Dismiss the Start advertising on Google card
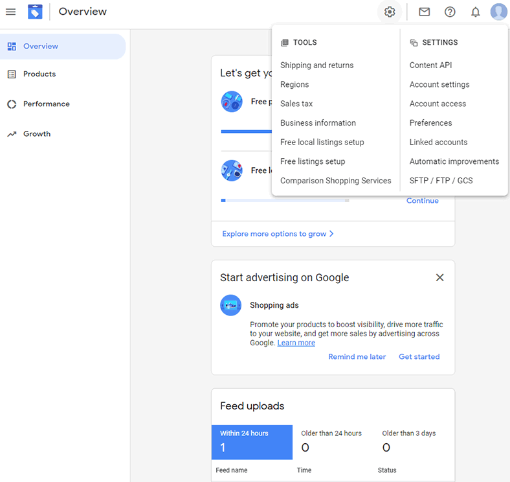Viewport: 510px width, 482px height. tap(439, 277)
